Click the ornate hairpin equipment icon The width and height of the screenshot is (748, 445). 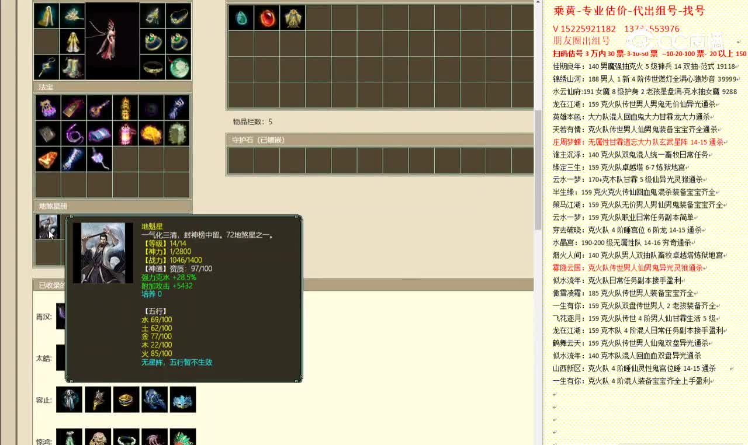point(72,15)
